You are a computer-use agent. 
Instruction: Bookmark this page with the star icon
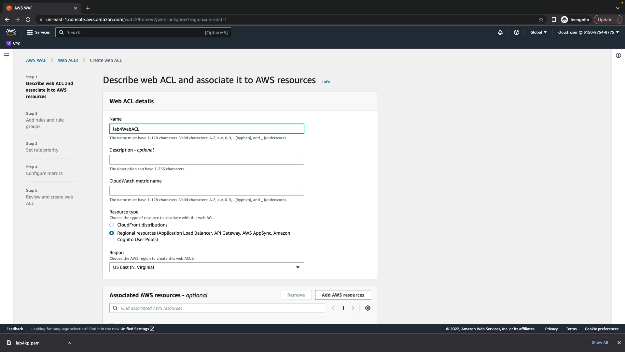[x=541, y=20]
